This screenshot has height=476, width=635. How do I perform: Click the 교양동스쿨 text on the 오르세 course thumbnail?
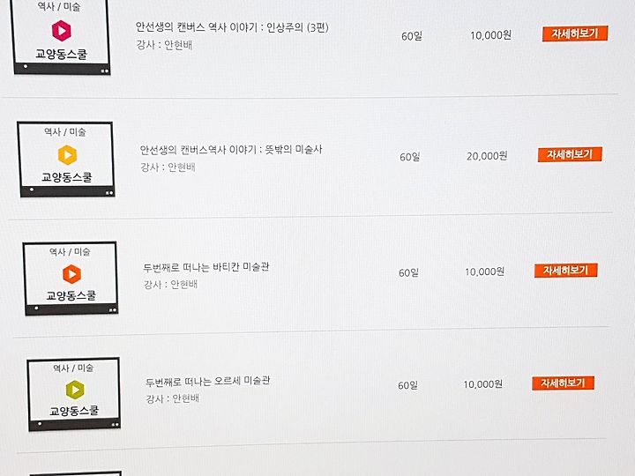click(x=74, y=411)
